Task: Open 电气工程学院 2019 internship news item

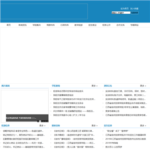Action: click(x=74, y=99)
